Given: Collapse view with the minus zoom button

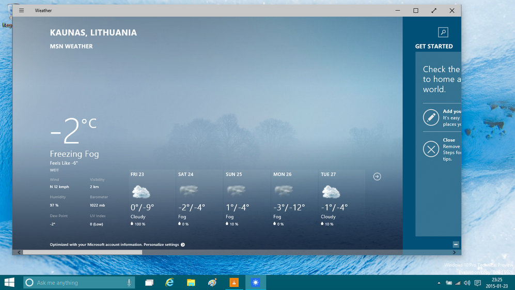Looking at the screenshot, I should (x=456, y=244).
